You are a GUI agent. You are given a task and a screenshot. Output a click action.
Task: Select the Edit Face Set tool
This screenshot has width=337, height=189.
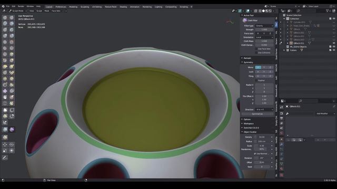[5, 137]
